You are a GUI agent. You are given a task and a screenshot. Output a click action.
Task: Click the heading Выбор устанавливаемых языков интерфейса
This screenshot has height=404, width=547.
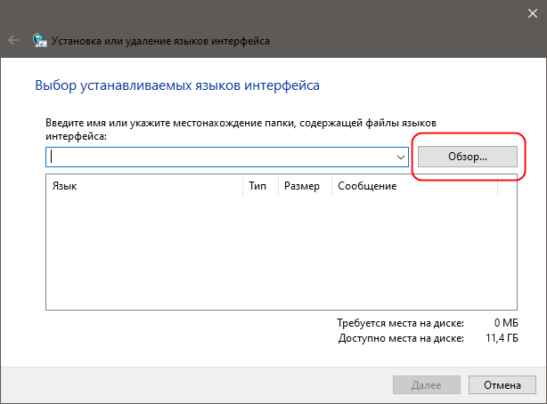point(177,85)
